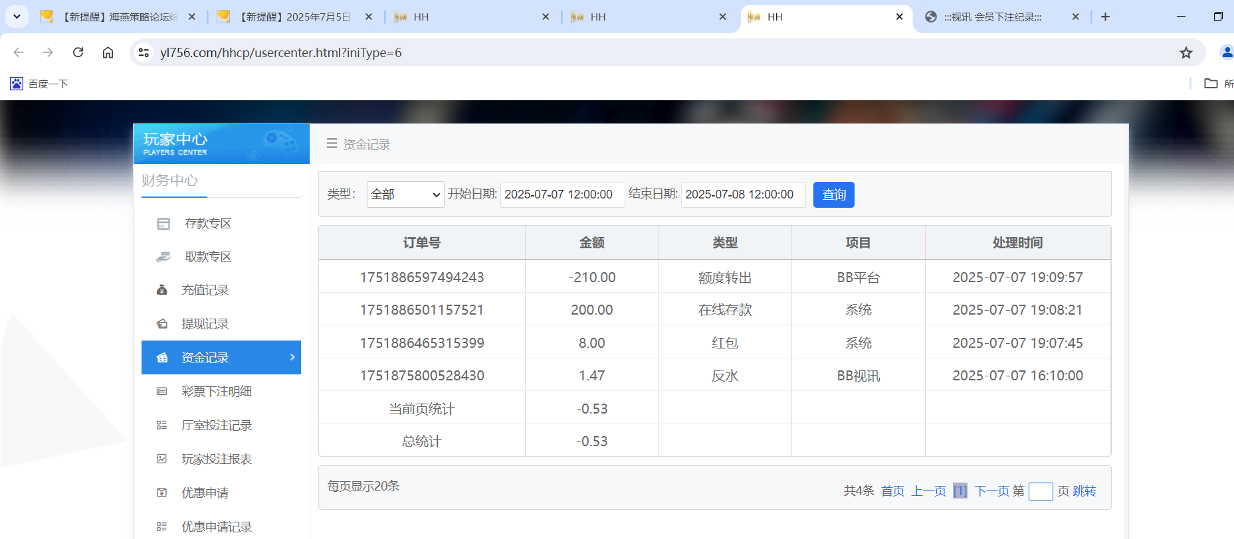1234x539 pixels.
Task: Click the 跳转 page jump link
Action: 1084,491
